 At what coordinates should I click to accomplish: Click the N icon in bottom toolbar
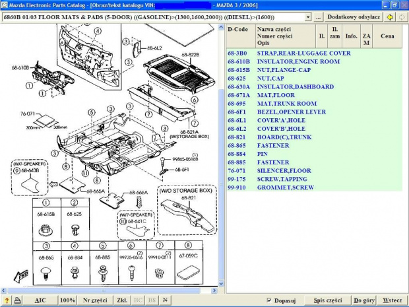[166, 300]
